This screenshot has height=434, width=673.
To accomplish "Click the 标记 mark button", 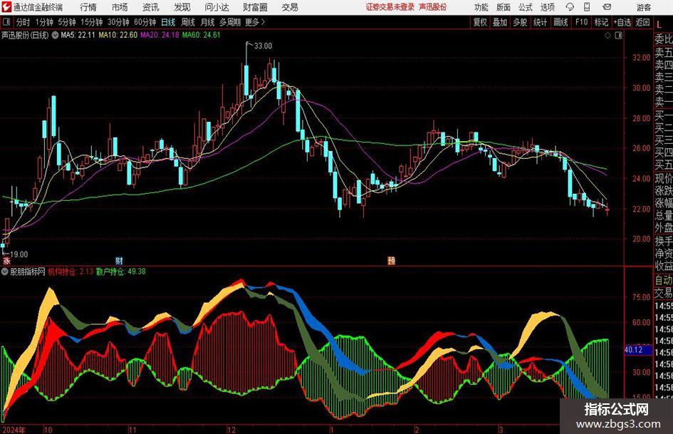I will coord(601,22).
